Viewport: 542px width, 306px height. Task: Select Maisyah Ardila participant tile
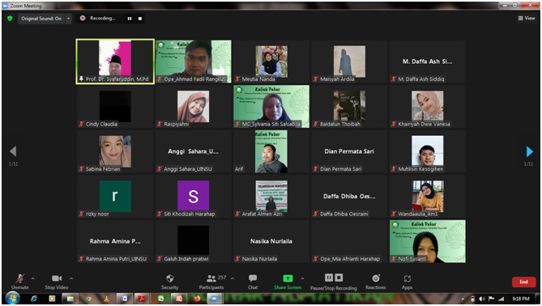tap(349, 62)
